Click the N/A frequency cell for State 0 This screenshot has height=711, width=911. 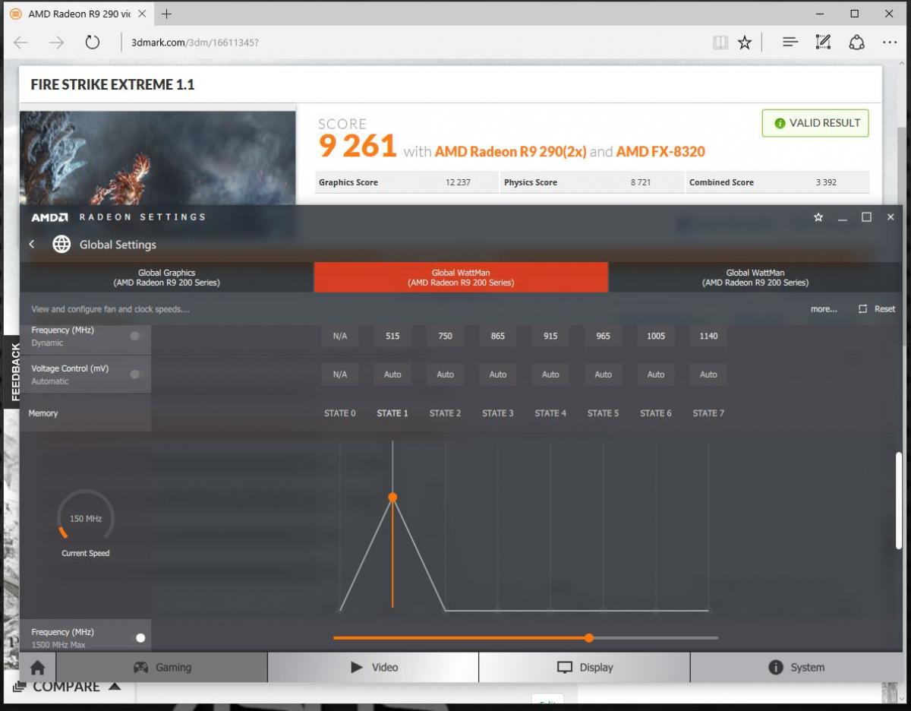(340, 336)
